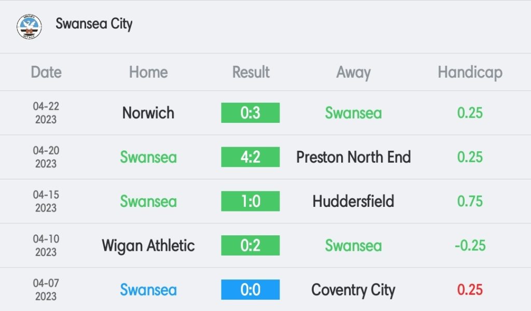
Task: Click the red 0.25 handicap value
Action: coord(470,290)
